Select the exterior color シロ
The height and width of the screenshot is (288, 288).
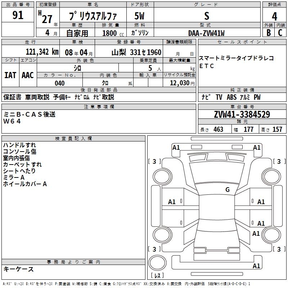[77, 68]
